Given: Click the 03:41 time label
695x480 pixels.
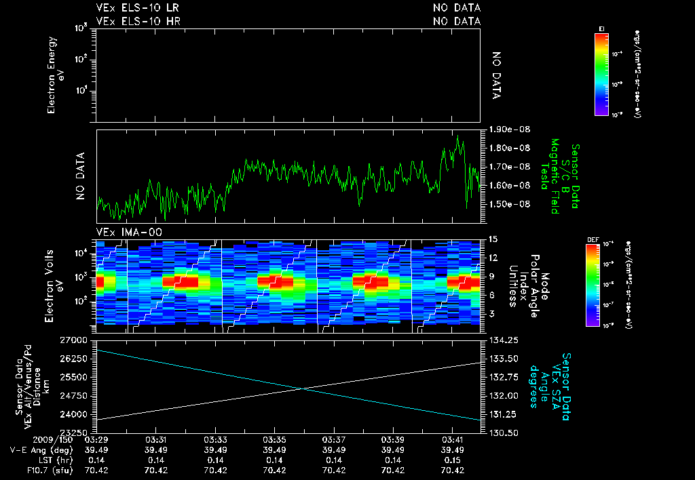Looking at the screenshot, I should tap(453, 440).
